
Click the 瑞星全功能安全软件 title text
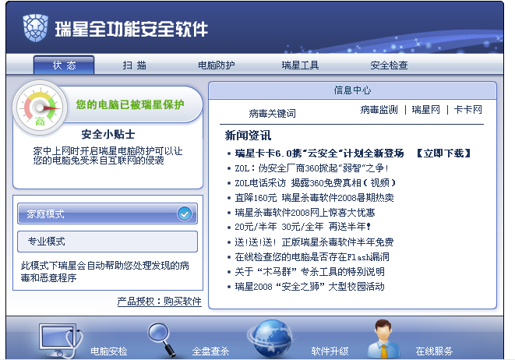coord(132,29)
